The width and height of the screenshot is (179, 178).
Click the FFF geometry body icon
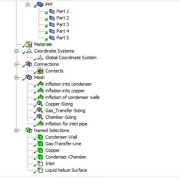point(40,5)
